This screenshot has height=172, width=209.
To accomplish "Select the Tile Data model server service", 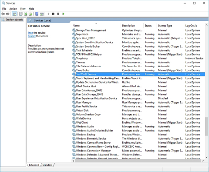I will [138, 66].
